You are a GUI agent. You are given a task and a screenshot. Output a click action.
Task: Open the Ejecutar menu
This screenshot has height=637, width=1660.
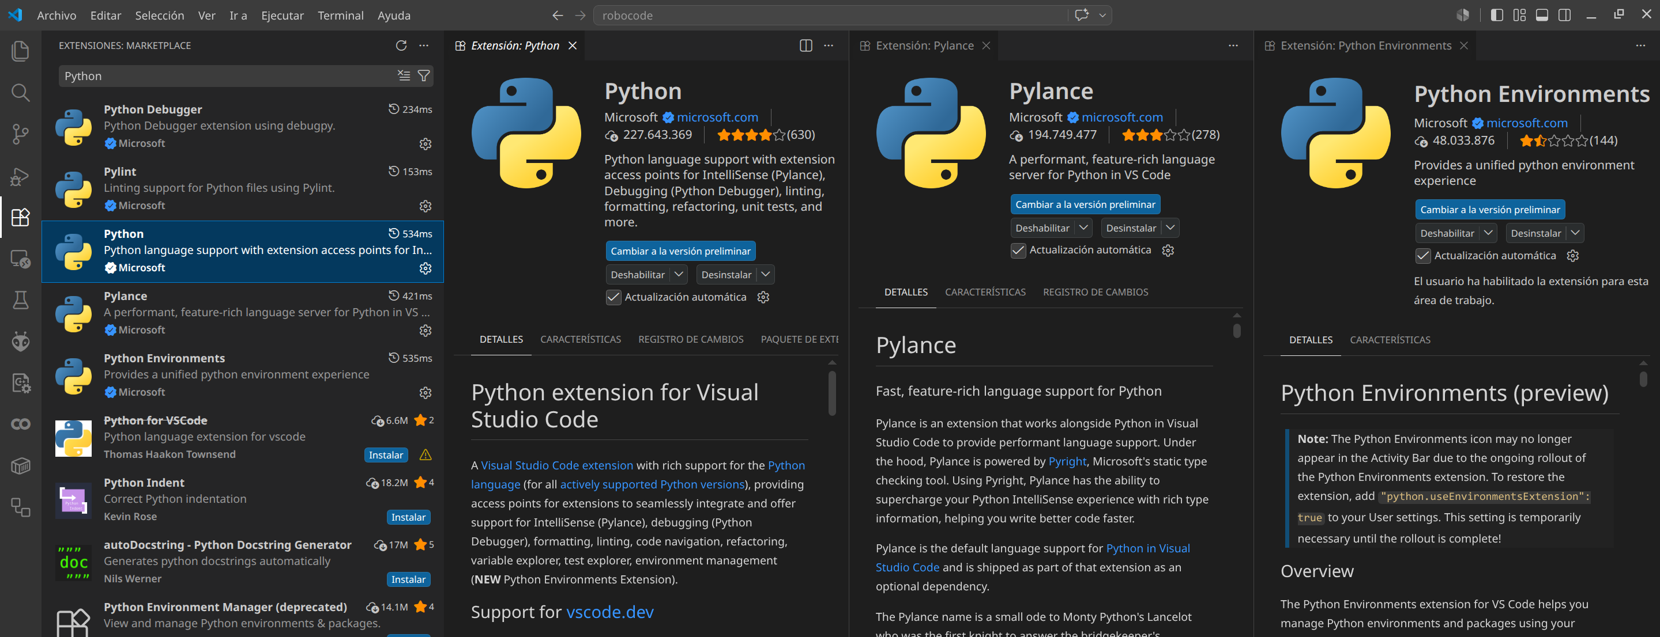pos(283,15)
